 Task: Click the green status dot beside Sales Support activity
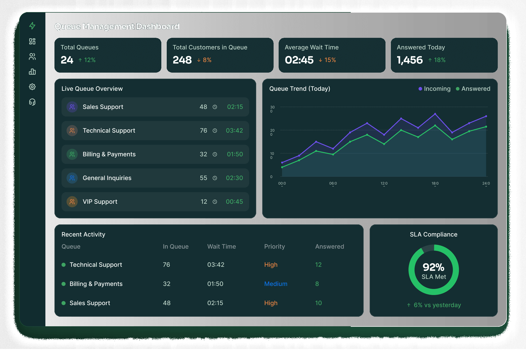click(x=64, y=303)
